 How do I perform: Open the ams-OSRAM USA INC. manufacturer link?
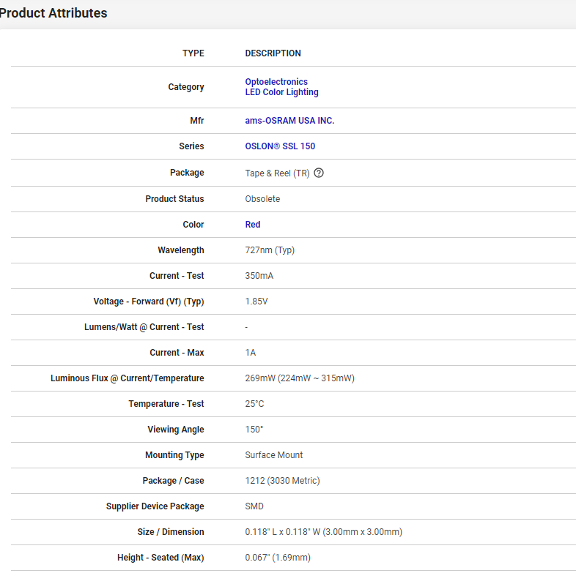pyautogui.click(x=289, y=121)
